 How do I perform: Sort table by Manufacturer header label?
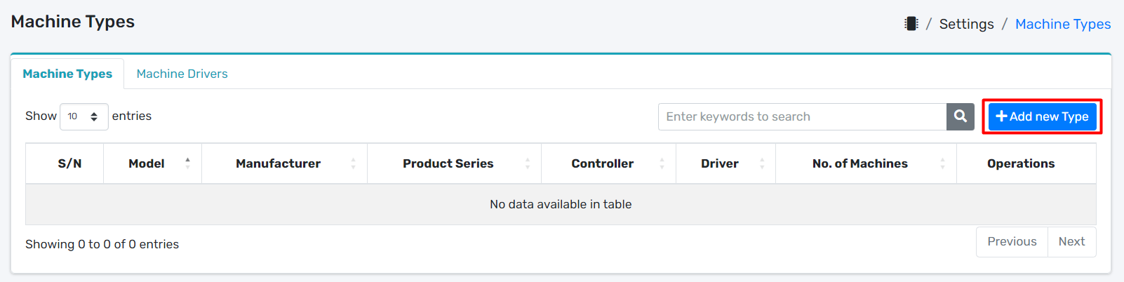click(x=278, y=163)
